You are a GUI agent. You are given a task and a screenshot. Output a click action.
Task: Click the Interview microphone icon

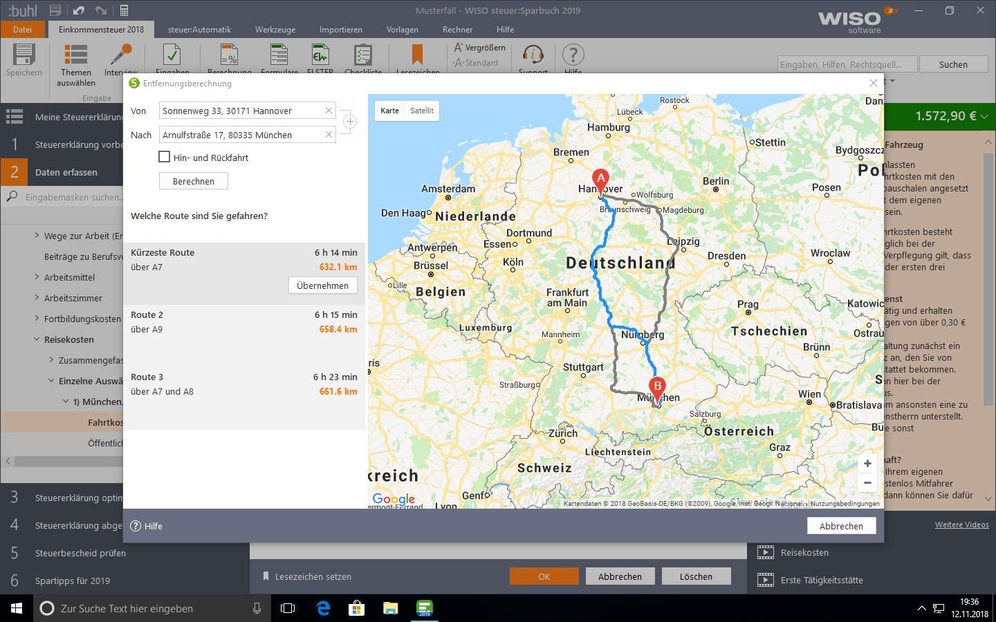pyautogui.click(x=122, y=55)
